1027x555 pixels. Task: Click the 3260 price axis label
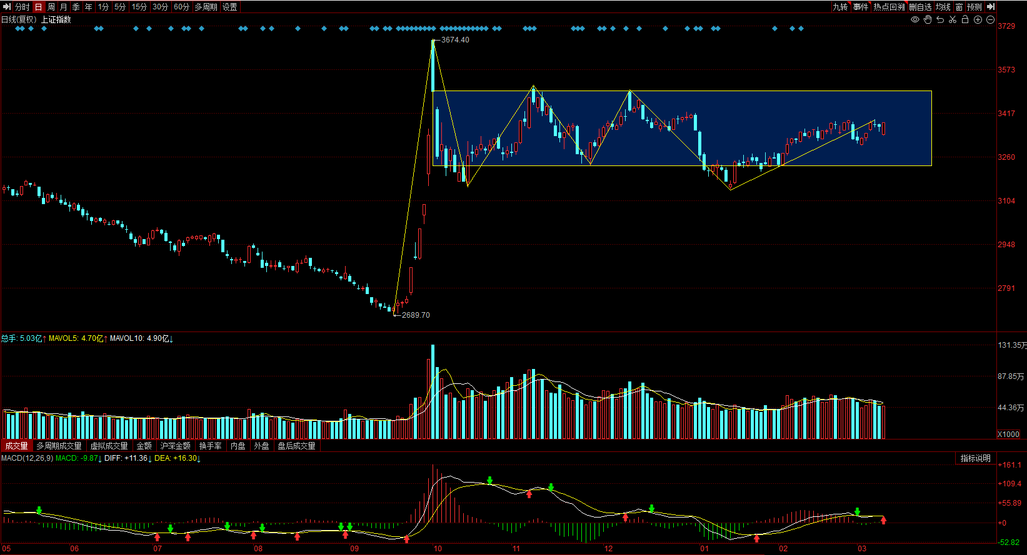point(1006,157)
